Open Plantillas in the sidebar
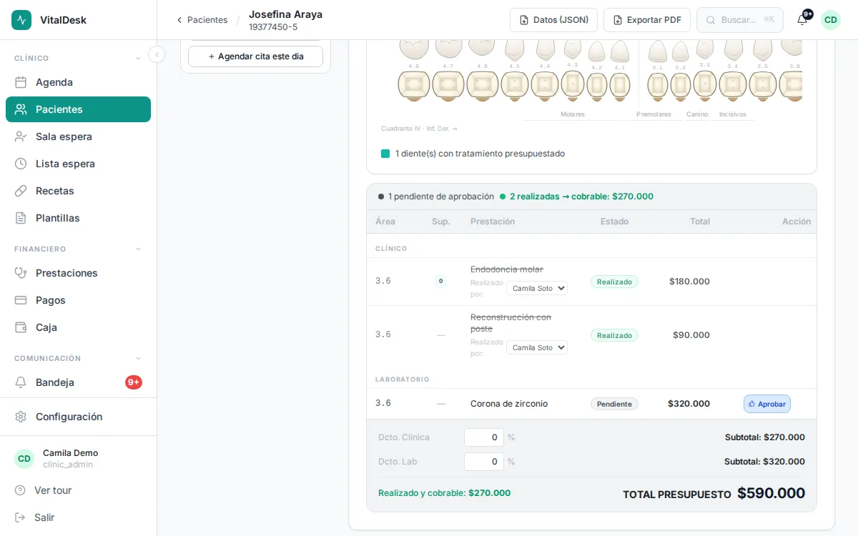 (78, 218)
